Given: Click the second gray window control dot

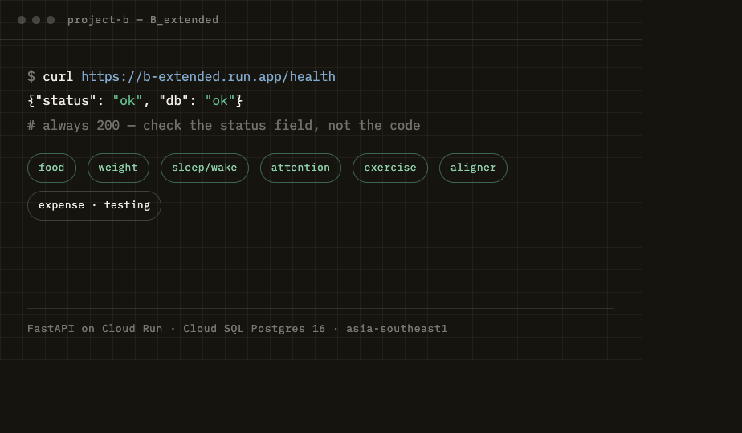Looking at the screenshot, I should (x=36, y=20).
